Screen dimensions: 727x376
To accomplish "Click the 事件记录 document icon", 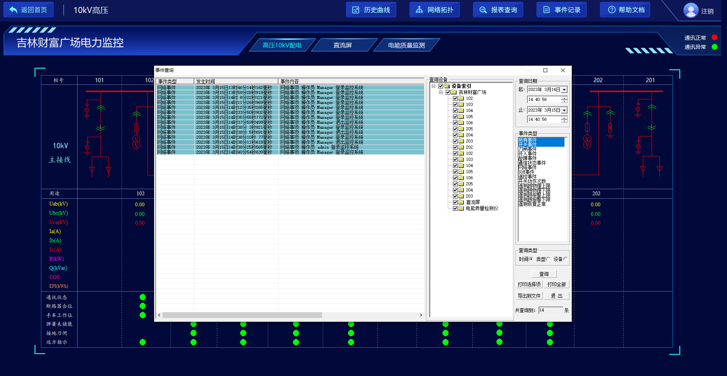I will coord(546,10).
